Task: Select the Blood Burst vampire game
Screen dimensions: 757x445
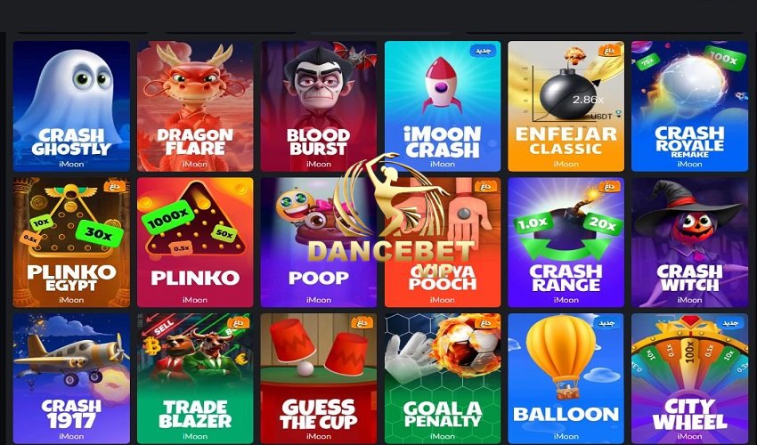Action: [319, 106]
